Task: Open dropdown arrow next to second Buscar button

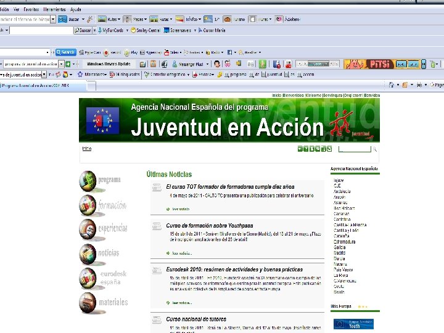Action: [94, 30]
